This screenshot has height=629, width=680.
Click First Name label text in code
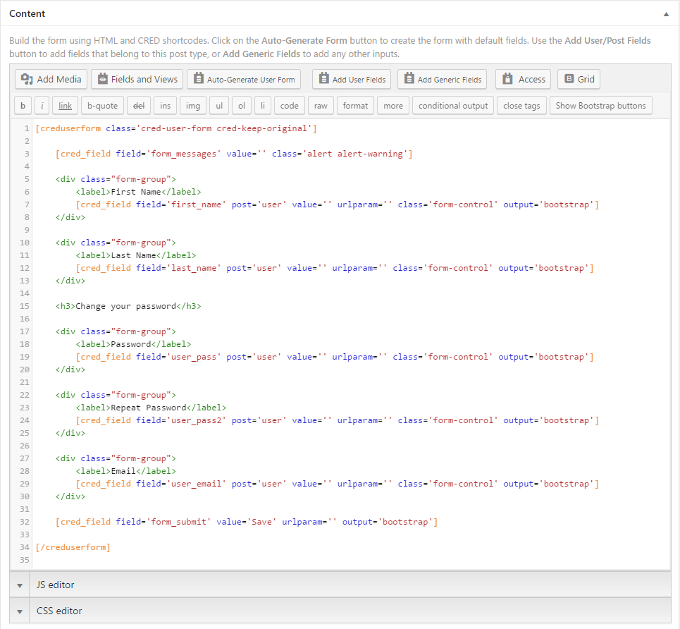coord(136,192)
